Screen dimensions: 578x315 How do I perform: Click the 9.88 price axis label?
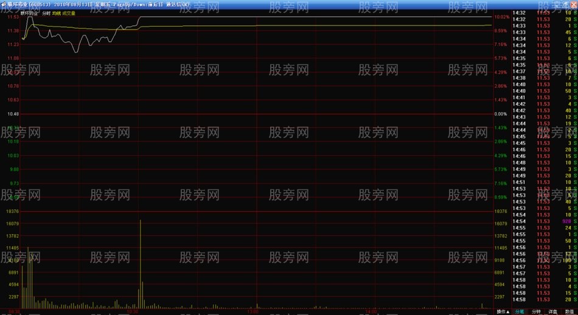pos(14,169)
